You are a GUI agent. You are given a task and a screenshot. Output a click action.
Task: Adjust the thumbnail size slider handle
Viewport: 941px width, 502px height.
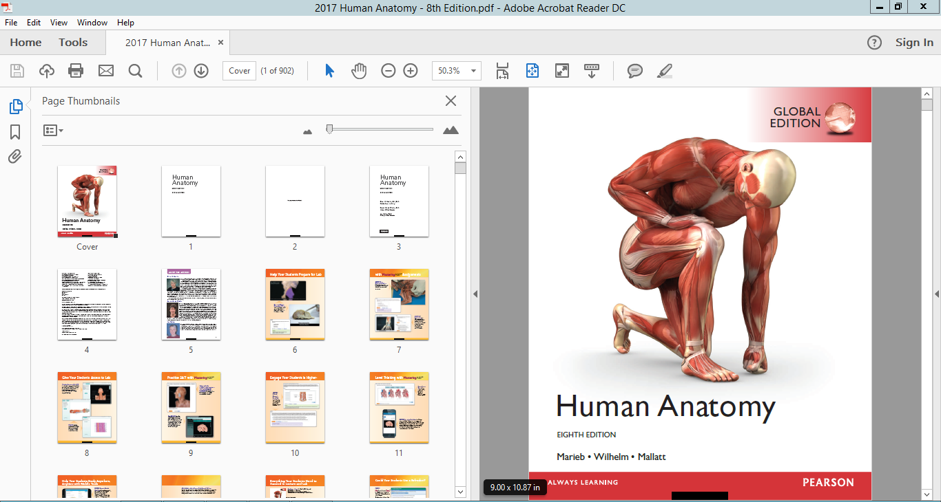coord(330,129)
